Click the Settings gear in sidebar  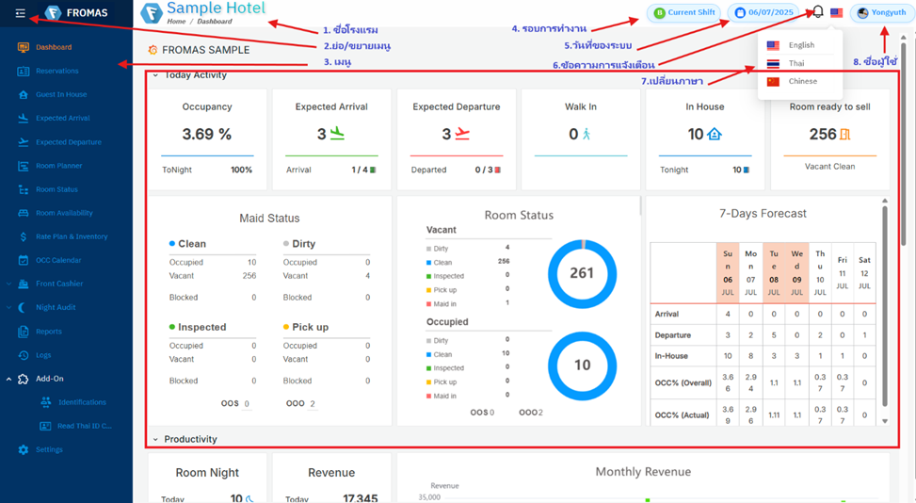[x=24, y=450]
